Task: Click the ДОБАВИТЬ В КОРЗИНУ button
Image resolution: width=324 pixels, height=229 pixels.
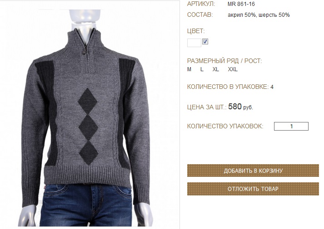Action: [253, 171]
